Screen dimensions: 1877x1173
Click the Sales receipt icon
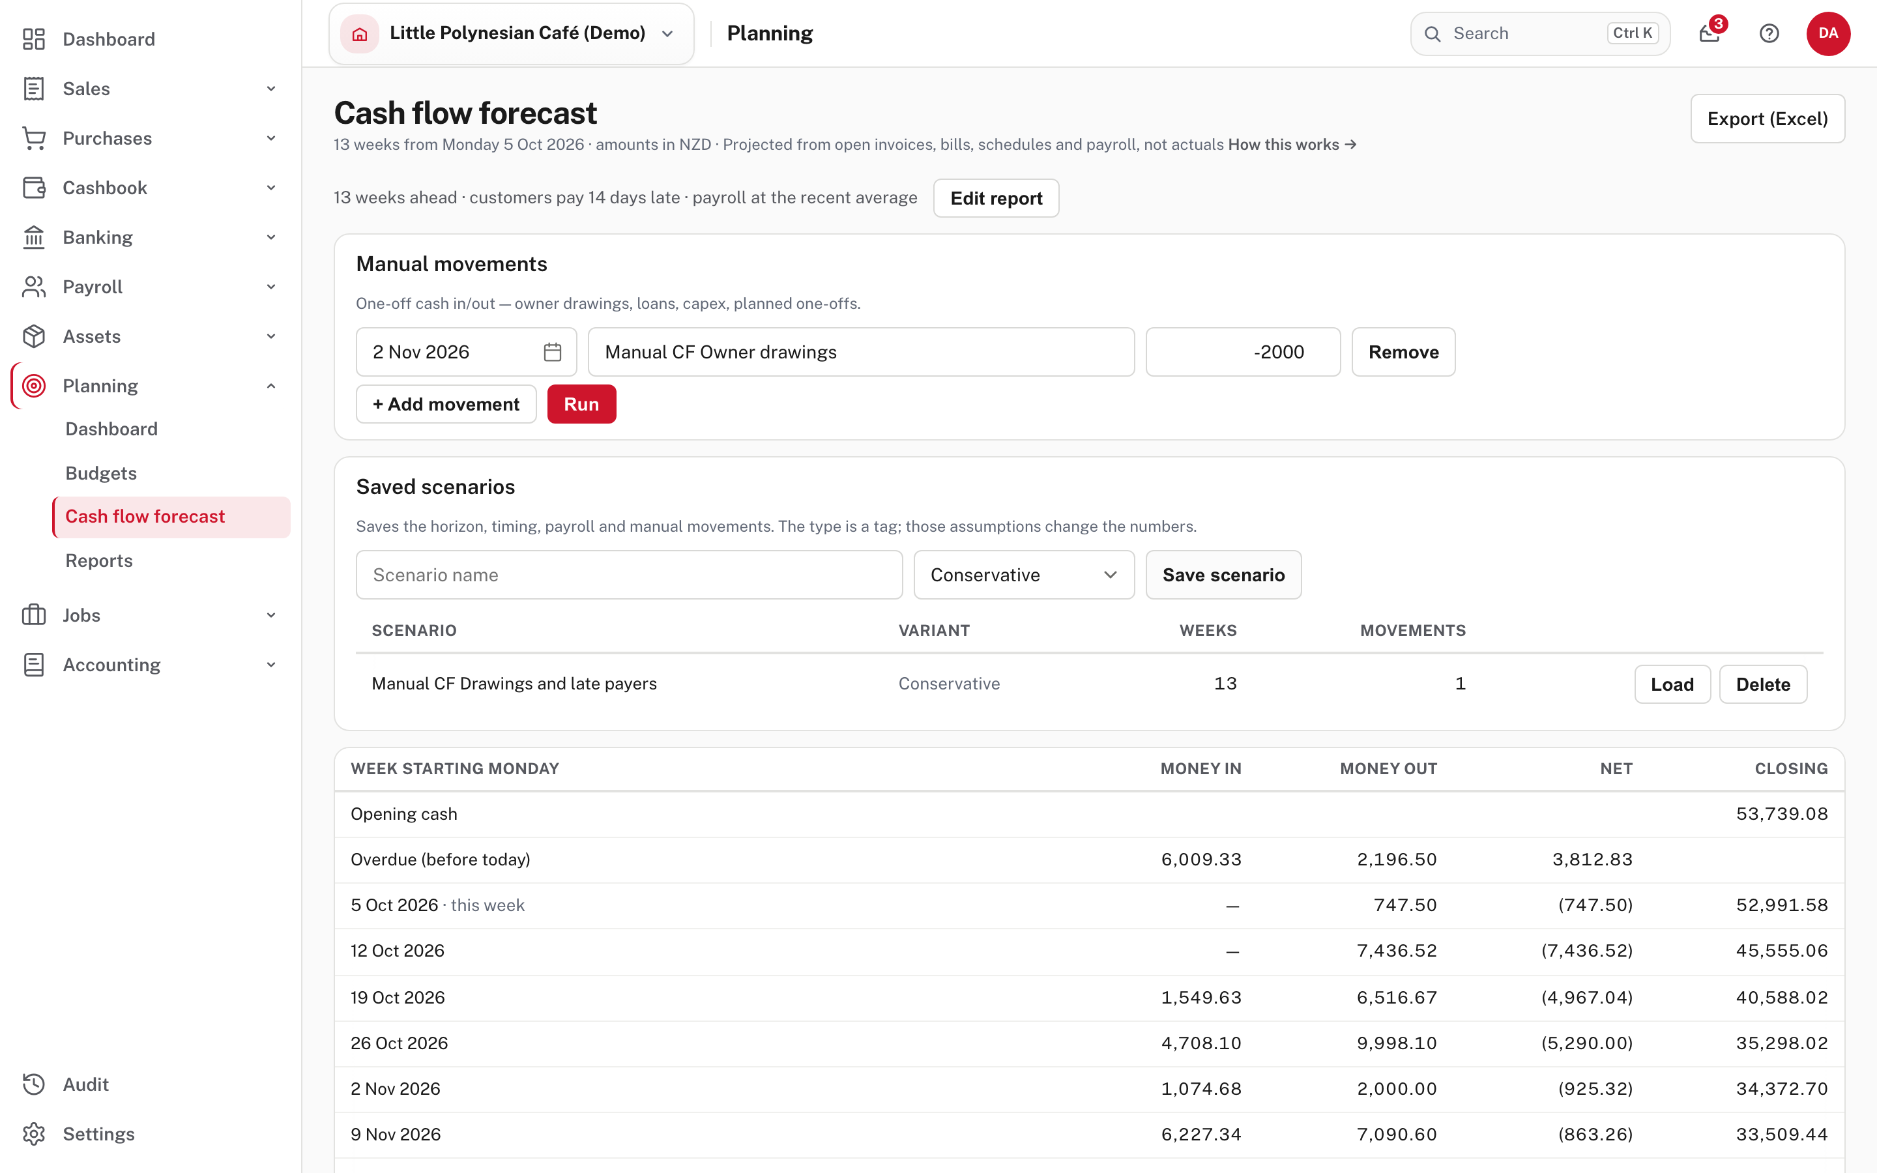tap(33, 89)
